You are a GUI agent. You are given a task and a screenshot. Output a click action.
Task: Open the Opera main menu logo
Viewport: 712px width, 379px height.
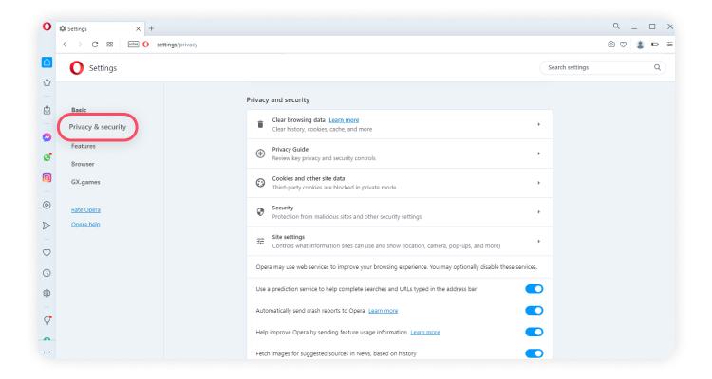click(x=47, y=27)
